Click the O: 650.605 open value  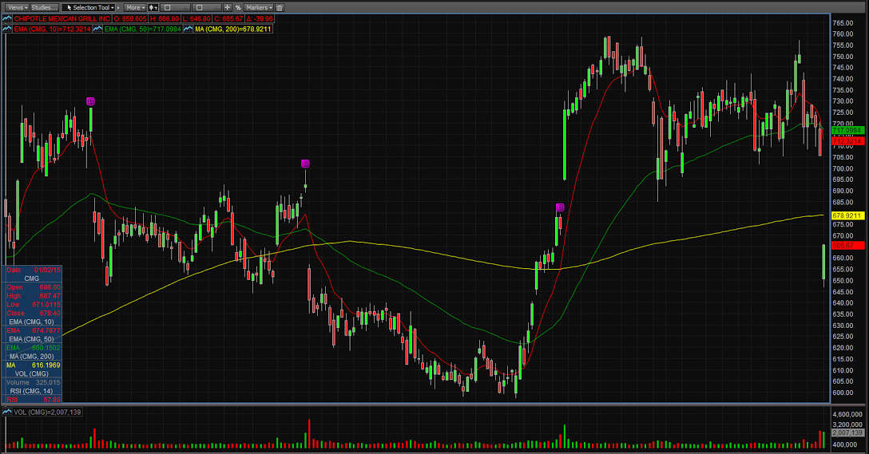pyautogui.click(x=130, y=18)
